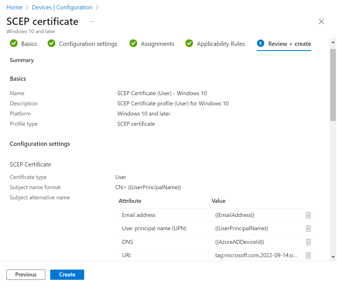
Task: Click the Certificate type value 'User'
Action: 120,177
